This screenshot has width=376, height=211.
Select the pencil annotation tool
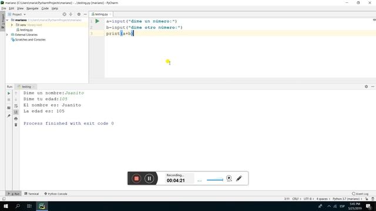coord(239,178)
